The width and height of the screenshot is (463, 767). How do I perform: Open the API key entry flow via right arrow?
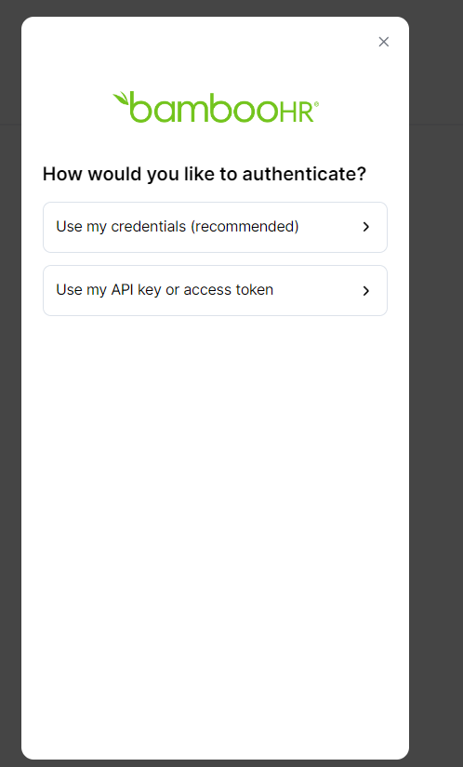365,291
